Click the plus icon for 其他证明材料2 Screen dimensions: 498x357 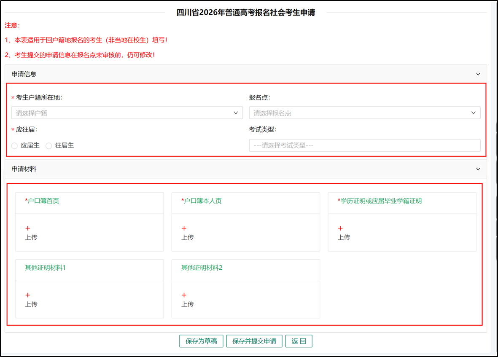[x=184, y=295]
